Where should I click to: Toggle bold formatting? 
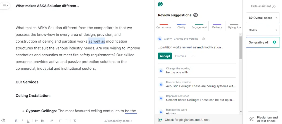16,121
